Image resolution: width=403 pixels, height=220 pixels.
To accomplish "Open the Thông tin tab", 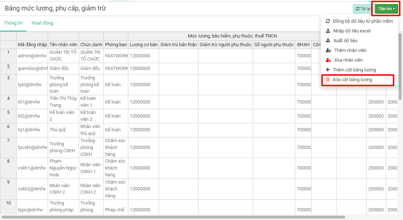I will pyautogui.click(x=13, y=23).
